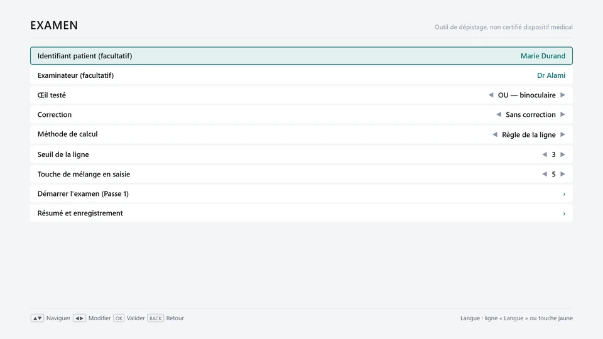
Task: Decrease the Seuil de la ligne value
Action: tap(545, 154)
